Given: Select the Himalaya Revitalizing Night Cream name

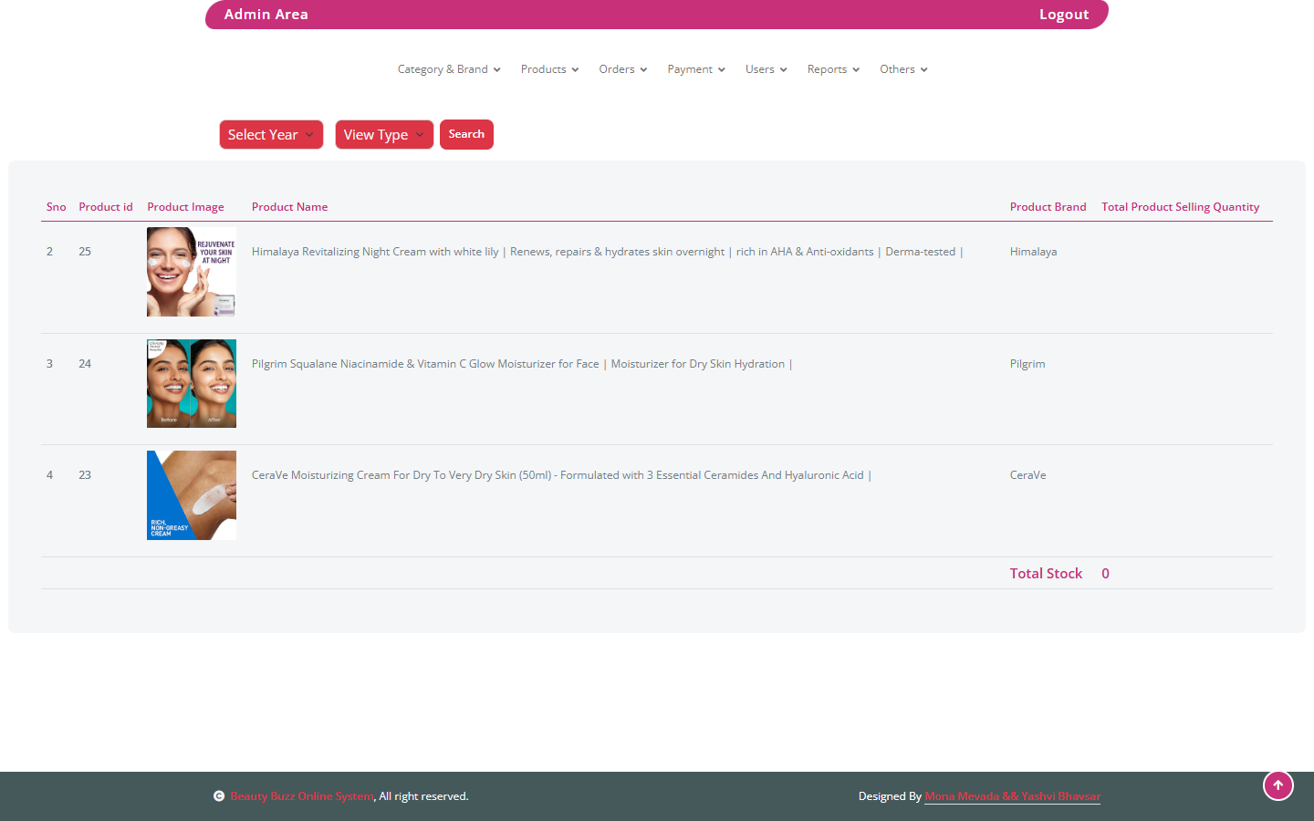Looking at the screenshot, I should pyautogui.click(x=607, y=252).
